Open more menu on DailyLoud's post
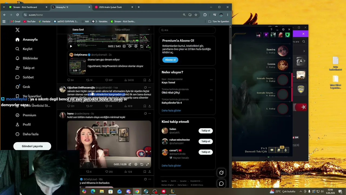Image resolution: width=346 pixels, height=195 pixels. click(150, 179)
